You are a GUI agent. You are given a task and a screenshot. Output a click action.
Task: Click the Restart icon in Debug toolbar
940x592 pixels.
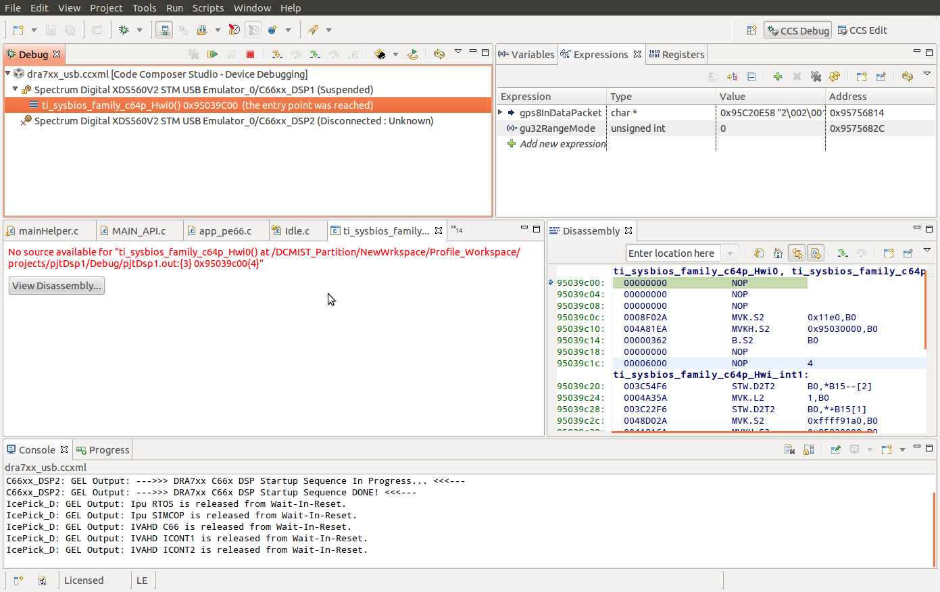tap(413, 54)
